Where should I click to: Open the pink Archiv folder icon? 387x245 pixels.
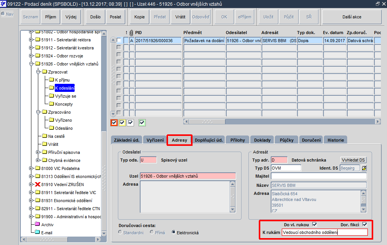coord(38,224)
